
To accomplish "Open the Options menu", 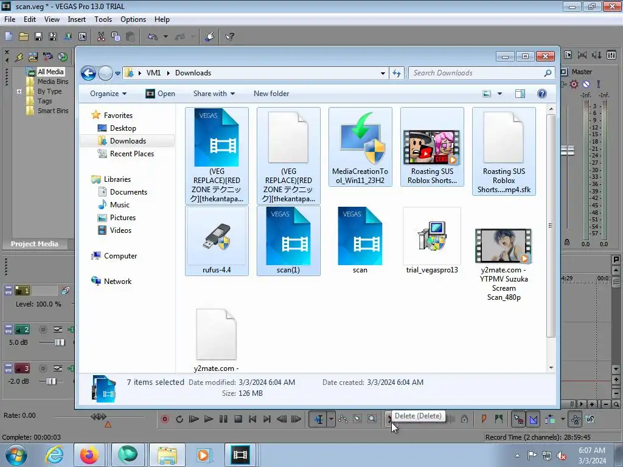I will (133, 19).
